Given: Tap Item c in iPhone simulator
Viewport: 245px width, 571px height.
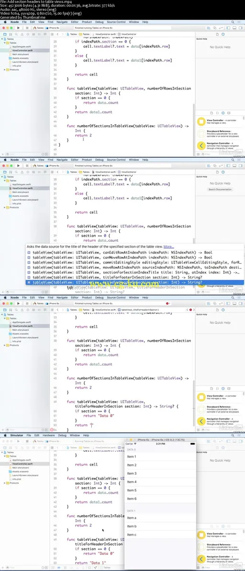Looking at the screenshot, I should (x=160, y=535).
